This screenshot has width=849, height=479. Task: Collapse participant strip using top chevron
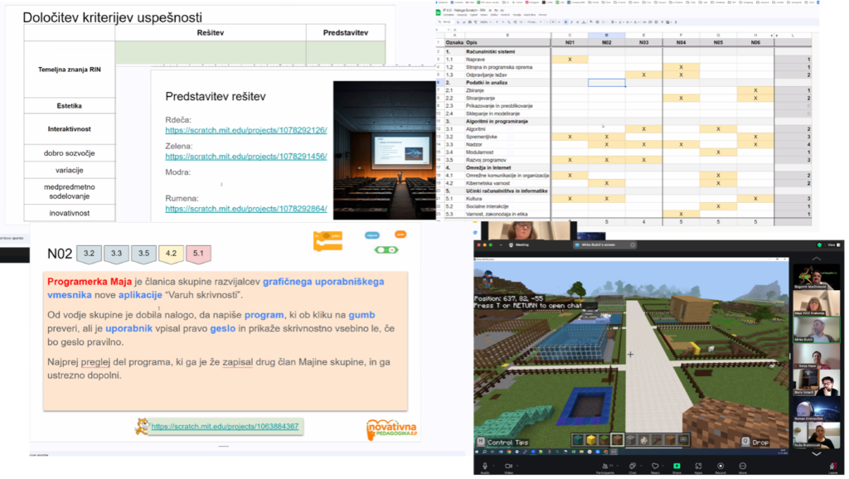817,259
